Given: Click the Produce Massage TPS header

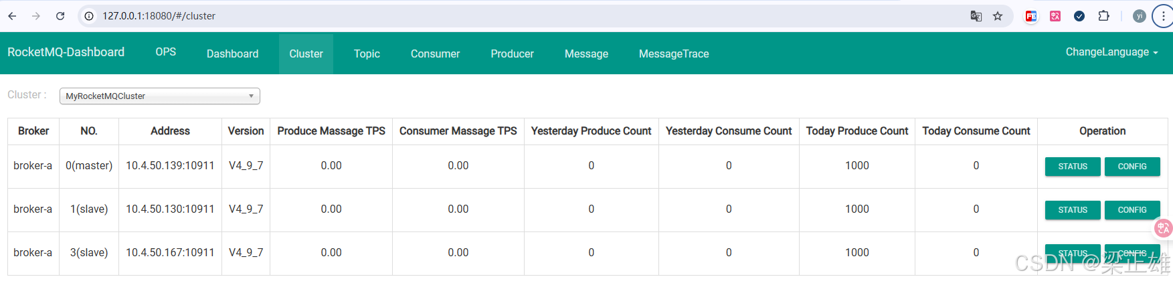Looking at the screenshot, I should (x=331, y=131).
